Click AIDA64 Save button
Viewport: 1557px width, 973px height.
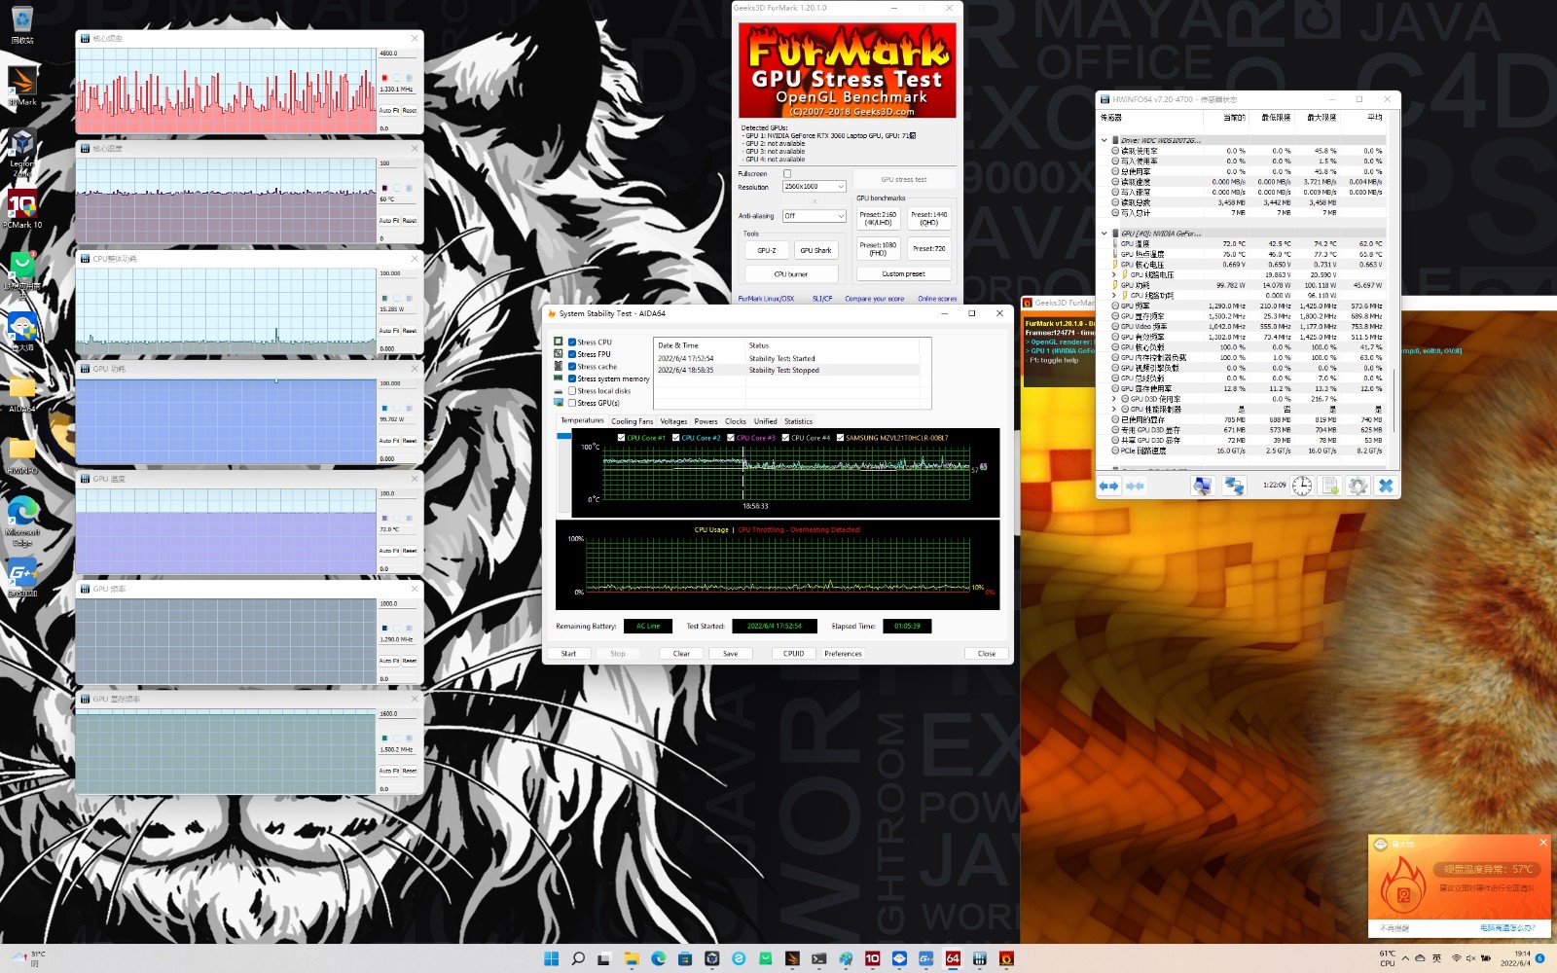730,654
